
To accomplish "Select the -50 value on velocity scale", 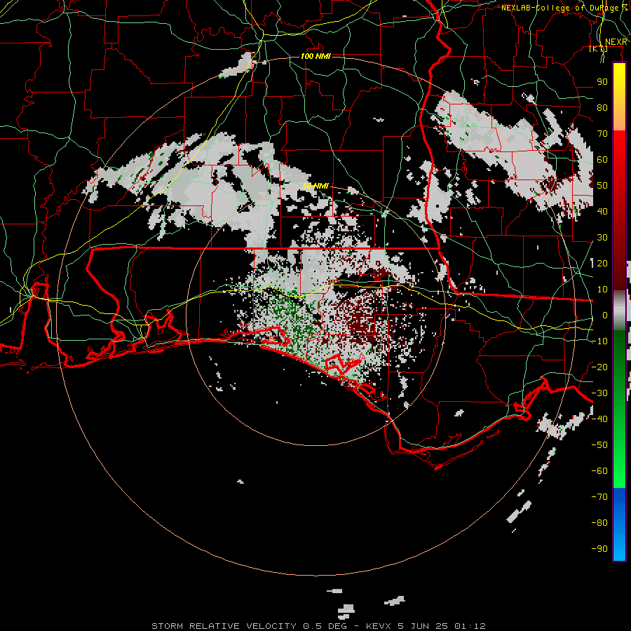I will [x=599, y=445].
